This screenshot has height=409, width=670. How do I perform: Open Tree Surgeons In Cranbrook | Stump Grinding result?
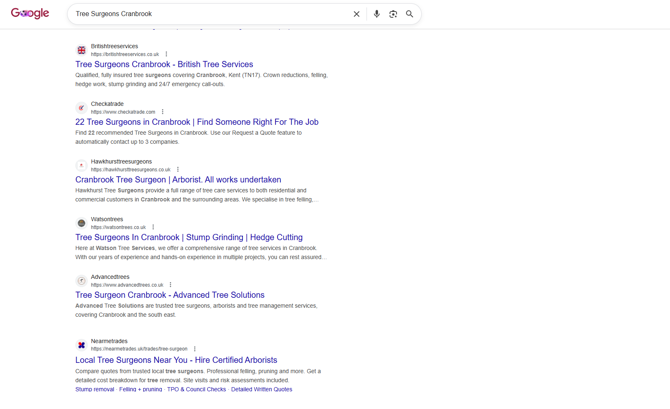(189, 237)
